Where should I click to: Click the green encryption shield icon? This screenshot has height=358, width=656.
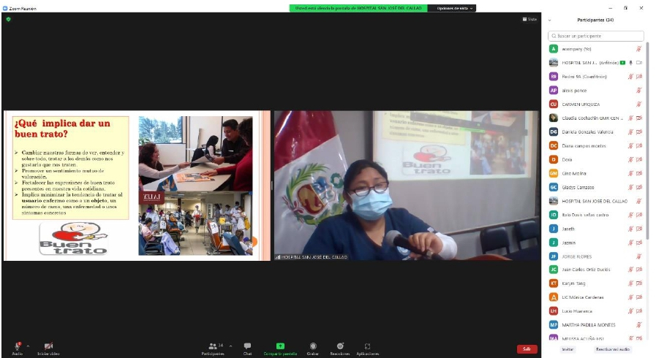[x=8, y=19]
